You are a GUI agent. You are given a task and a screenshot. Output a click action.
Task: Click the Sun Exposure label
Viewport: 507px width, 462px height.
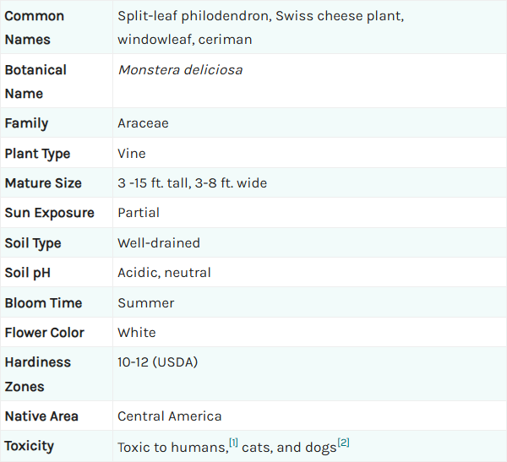(50, 213)
